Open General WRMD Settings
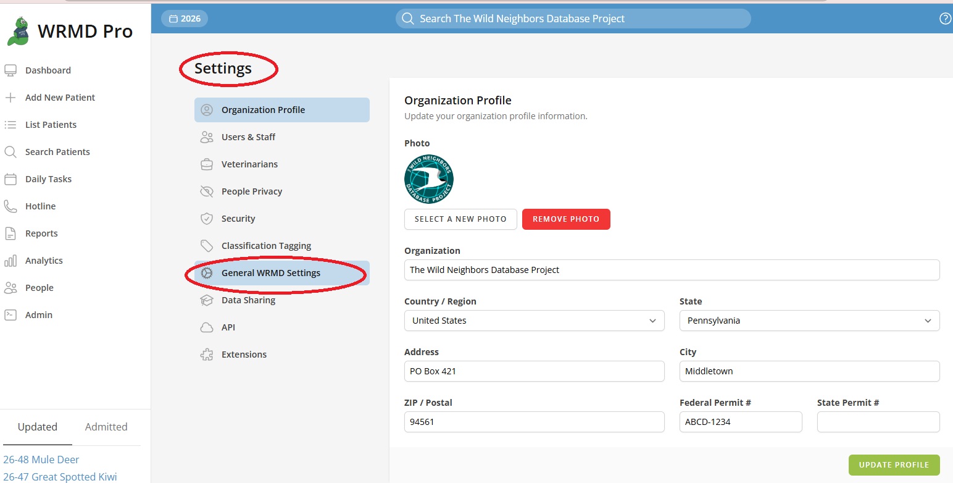This screenshot has height=483, width=953. (282, 273)
